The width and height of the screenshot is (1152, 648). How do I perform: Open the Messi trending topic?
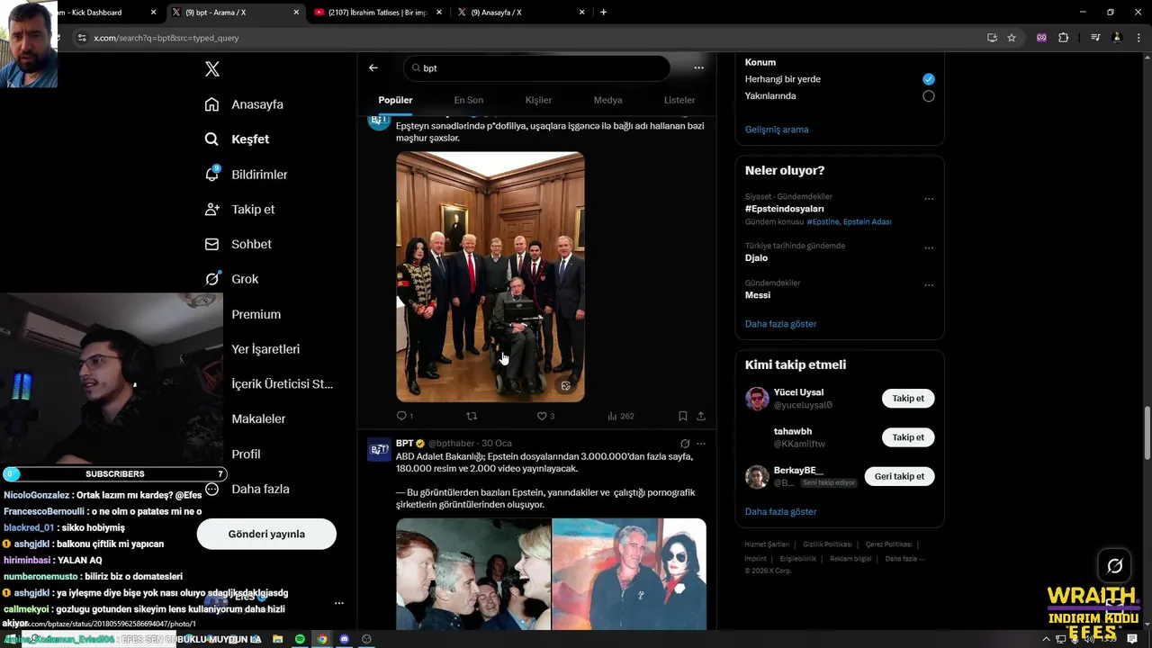pos(758,295)
